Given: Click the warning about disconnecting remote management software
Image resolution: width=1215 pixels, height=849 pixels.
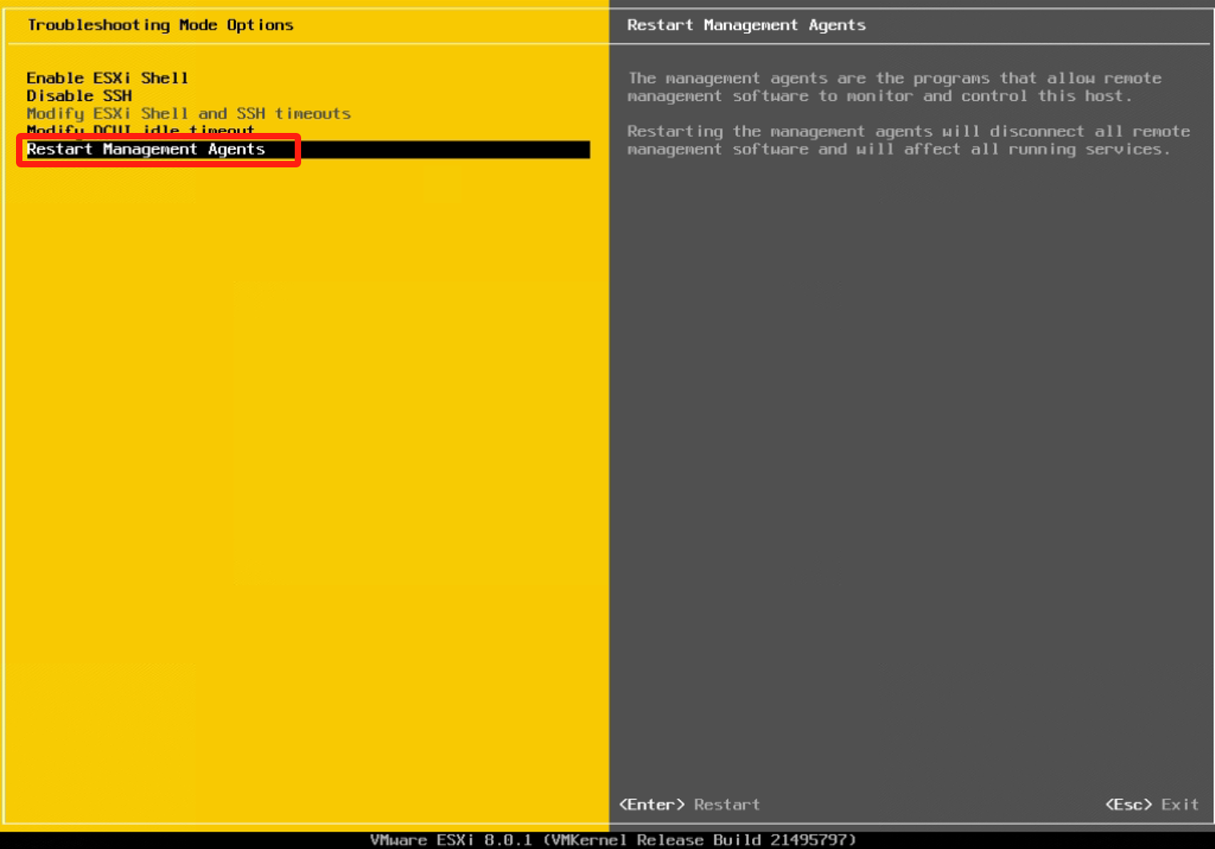Looking at the screenshot, I should (907, 140).
